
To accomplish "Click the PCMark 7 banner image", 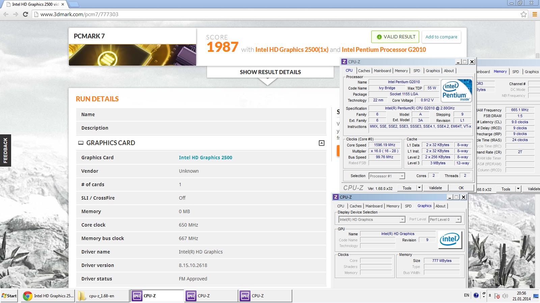I will tap(132, 55).
